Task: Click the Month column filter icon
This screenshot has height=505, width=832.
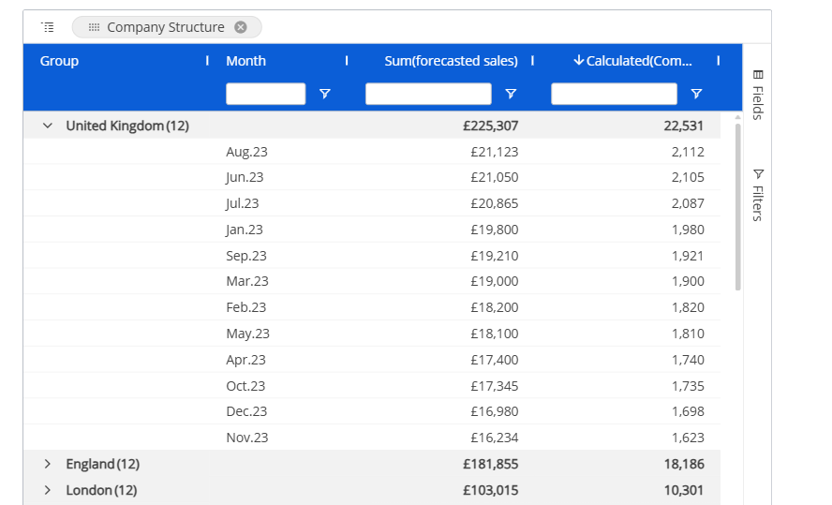Action: click(x=325, y=94)
